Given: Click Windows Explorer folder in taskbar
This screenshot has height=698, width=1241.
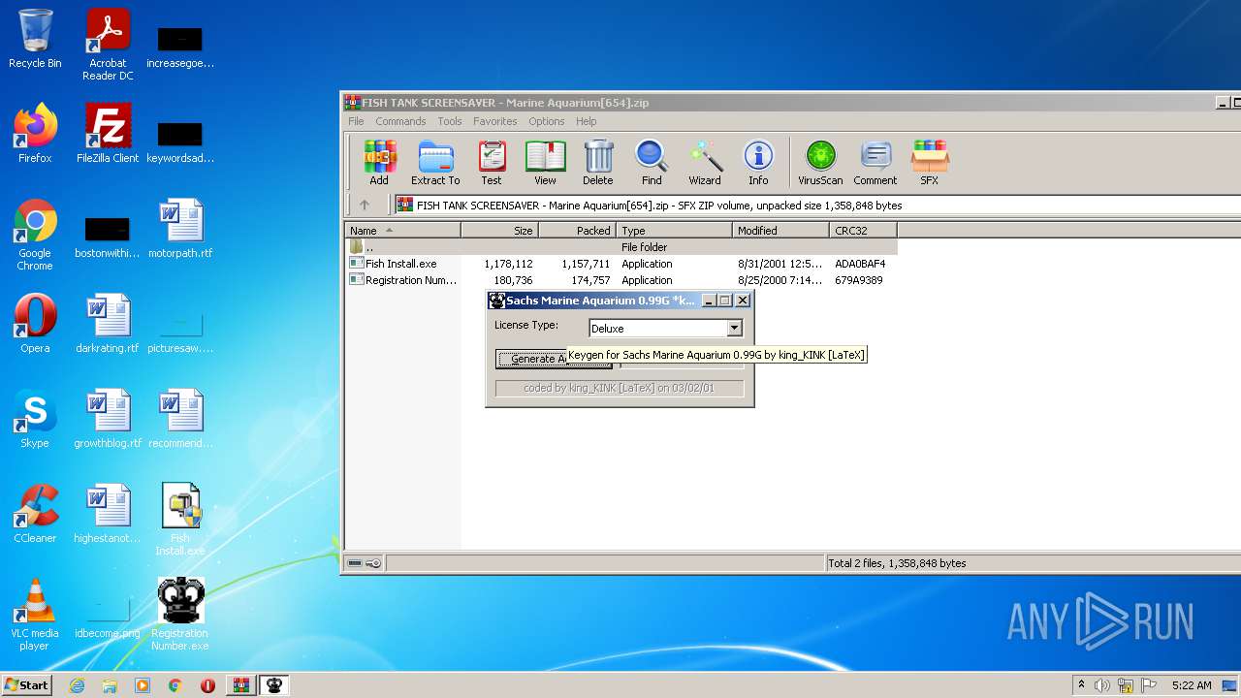Looking at the screenshot, I should pyautogui.click(x=110, y=685).
